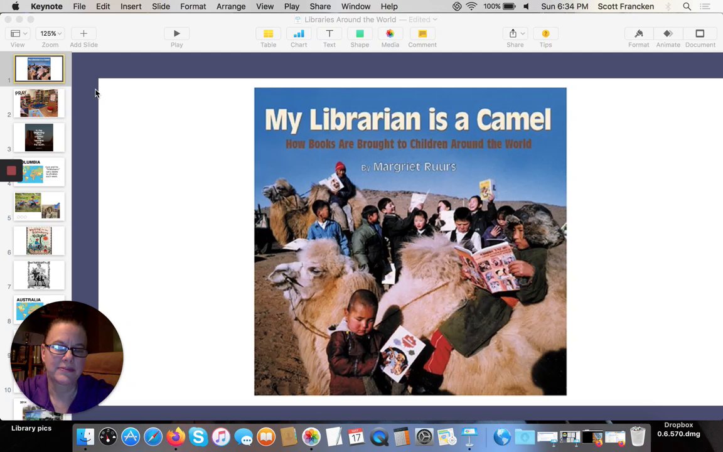Open the Window menu
This screenshot has height=452, width=723.
(x=355, y=6)
